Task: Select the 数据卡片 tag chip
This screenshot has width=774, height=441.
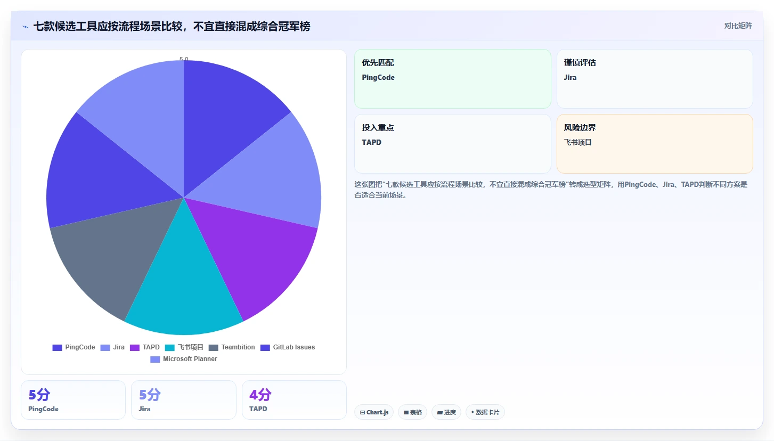Action: (x=485, y=412)
